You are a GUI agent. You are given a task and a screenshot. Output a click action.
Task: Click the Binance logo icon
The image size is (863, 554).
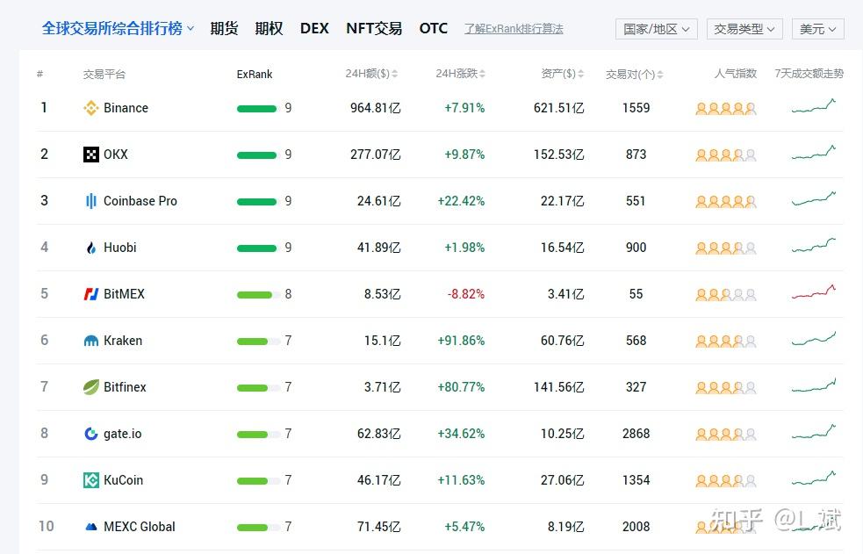tap(90, 108)
